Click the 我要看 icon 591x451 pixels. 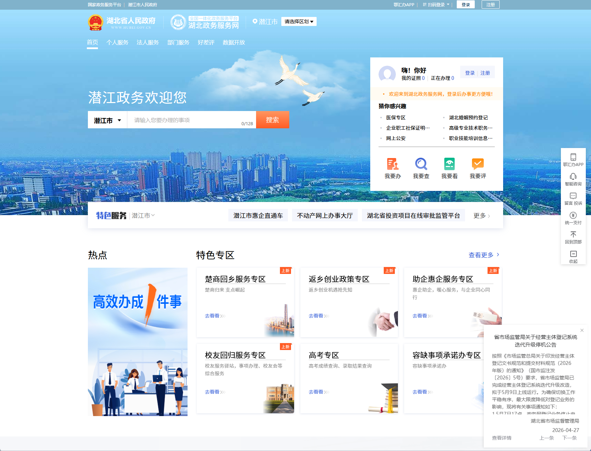coord(449,164)
